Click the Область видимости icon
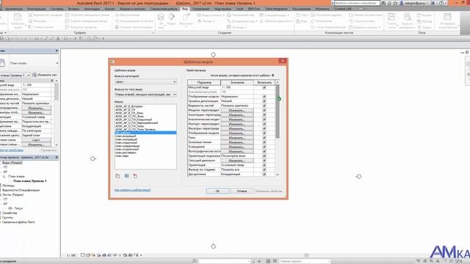Image resolution: width=470 pixels, height=264 pixels. (x=261, y=21)
